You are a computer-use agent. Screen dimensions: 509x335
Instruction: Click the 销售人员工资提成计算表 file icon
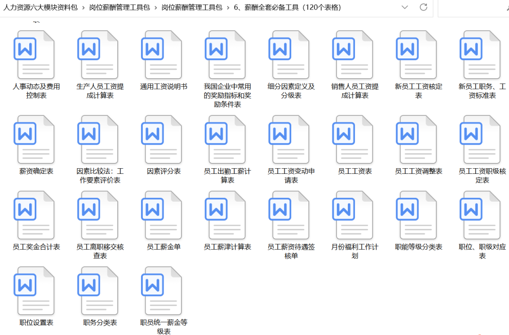(353, 55)
